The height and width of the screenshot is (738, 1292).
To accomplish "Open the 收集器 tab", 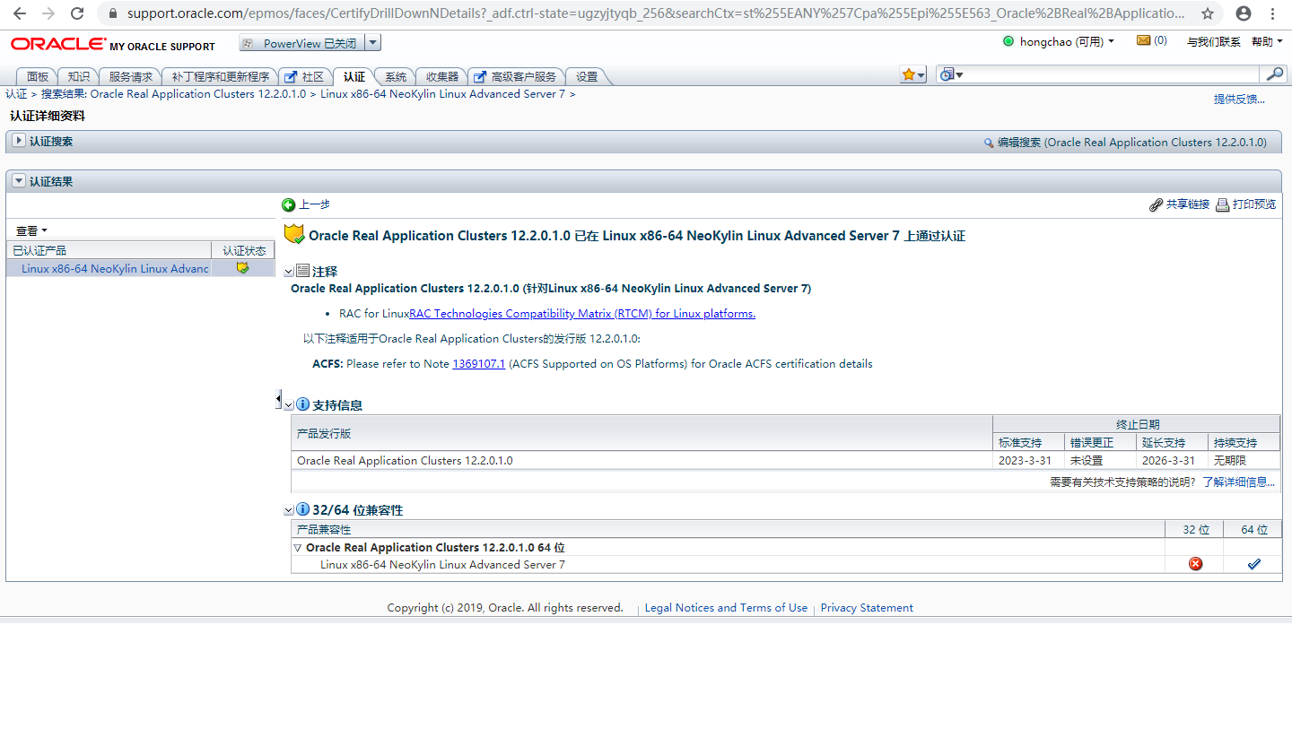I will pos(442,77).
